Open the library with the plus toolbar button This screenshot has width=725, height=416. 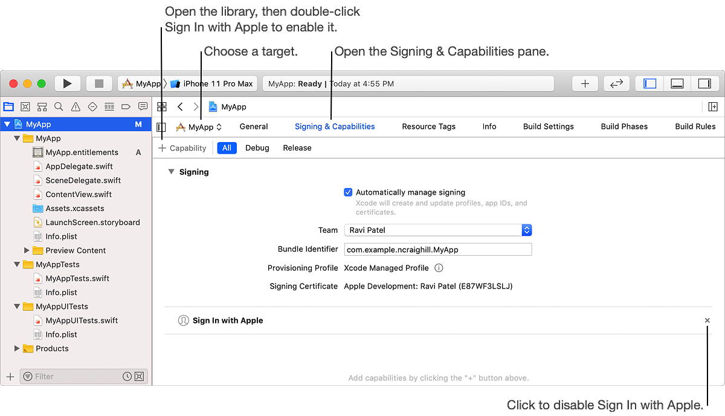point(585,83)
